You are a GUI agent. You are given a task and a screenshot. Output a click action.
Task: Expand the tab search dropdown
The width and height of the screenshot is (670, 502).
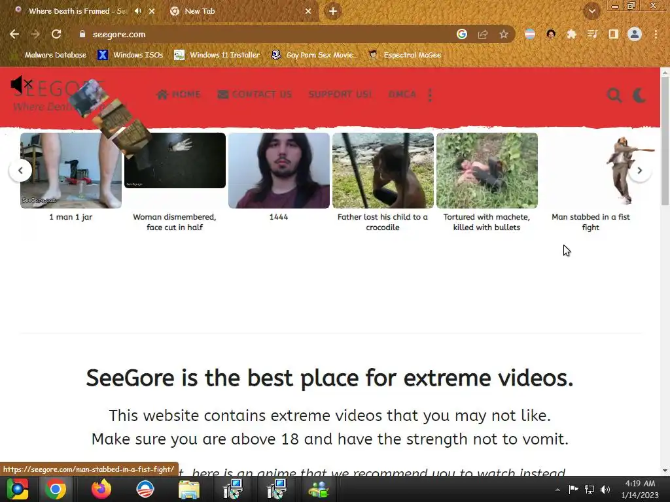pyautogui.click(x=591, y=11)
